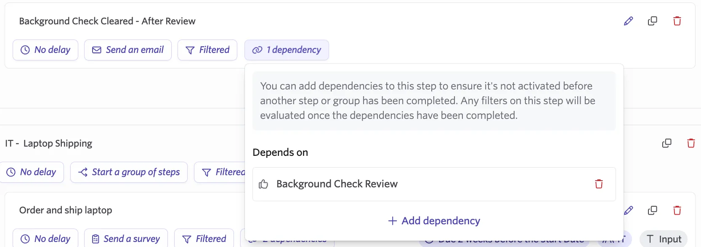Duplicate the Background Check Cleared step
701x247 pixels.
tap(653, 21)
